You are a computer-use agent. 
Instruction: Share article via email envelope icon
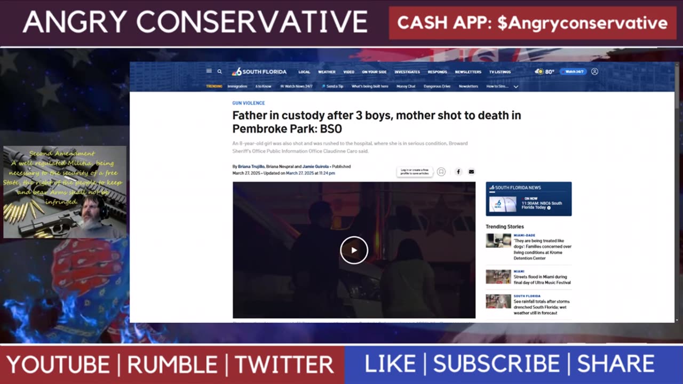click(x=471, y=172)
